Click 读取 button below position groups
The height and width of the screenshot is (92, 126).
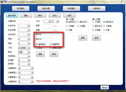tap(83, 38)
